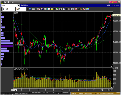Click the 19520.69 current price label

(116, 15)
